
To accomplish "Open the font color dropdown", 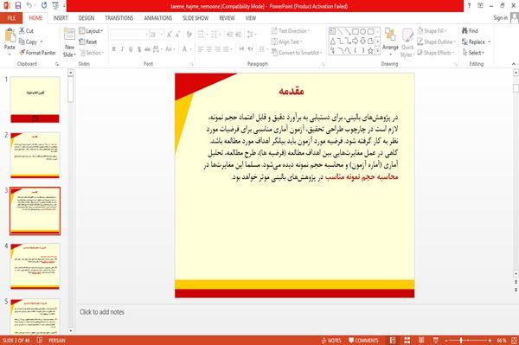I will (x=191, y=49).
